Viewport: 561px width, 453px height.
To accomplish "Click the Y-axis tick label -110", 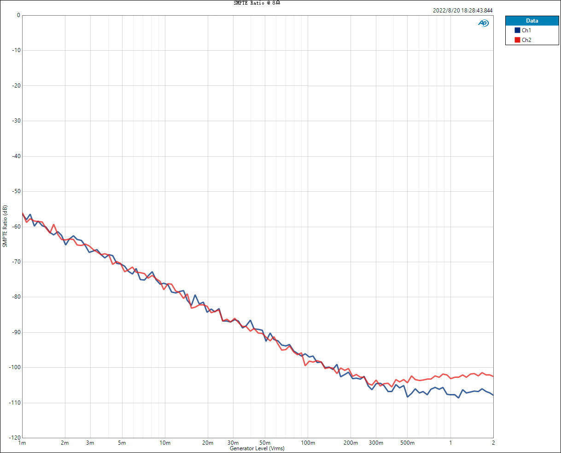I will (x=14, y=403).
